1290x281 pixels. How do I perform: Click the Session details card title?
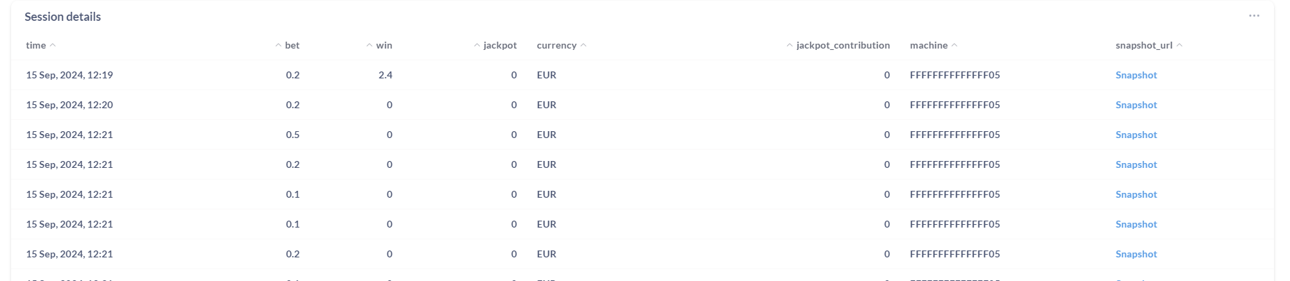[x=63, y=17]
